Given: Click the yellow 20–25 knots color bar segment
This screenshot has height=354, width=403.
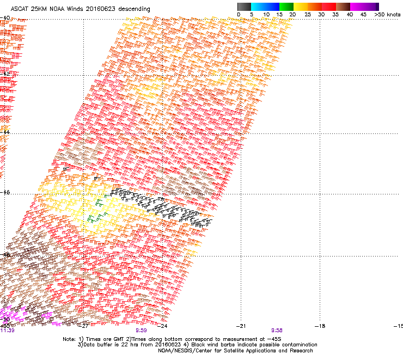Looking at the screenshot, I should [x=301, y=7].
